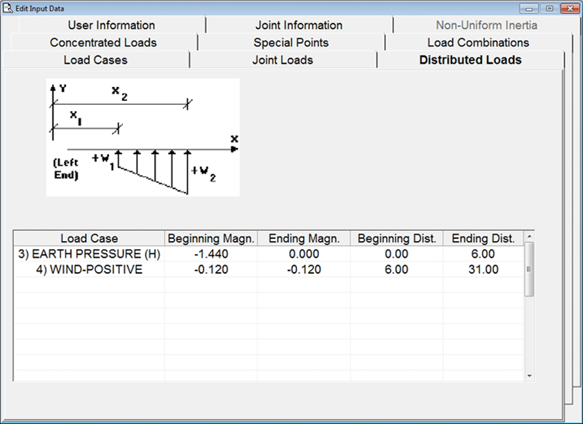583x424 pixels.
Task: Select the Joint Loads tab
Action: [x=283, y=60]
